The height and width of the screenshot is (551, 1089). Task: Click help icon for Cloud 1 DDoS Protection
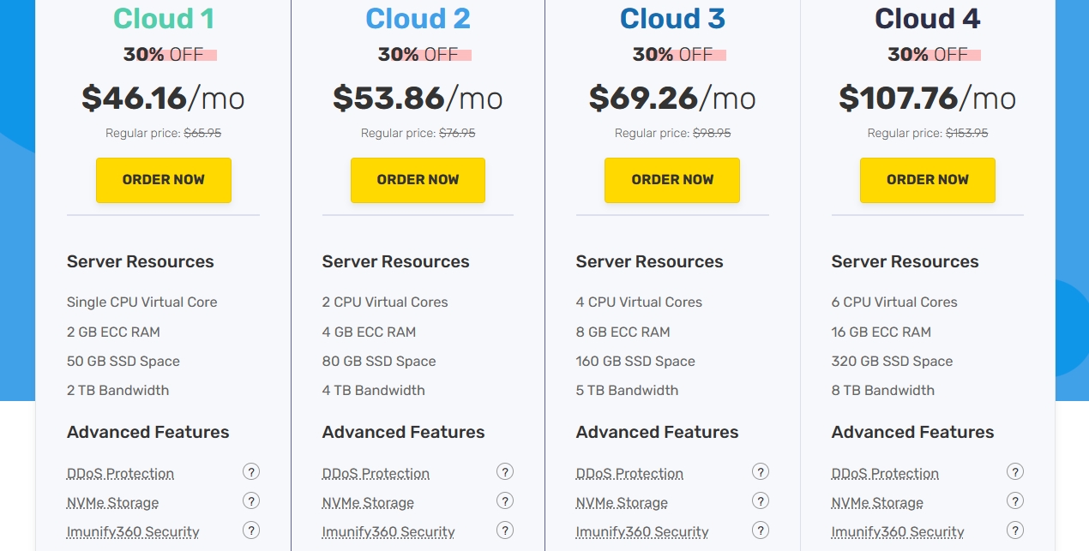[250, 471]
